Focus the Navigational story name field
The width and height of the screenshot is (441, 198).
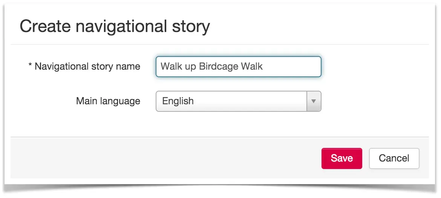click(x=239, y=67)
